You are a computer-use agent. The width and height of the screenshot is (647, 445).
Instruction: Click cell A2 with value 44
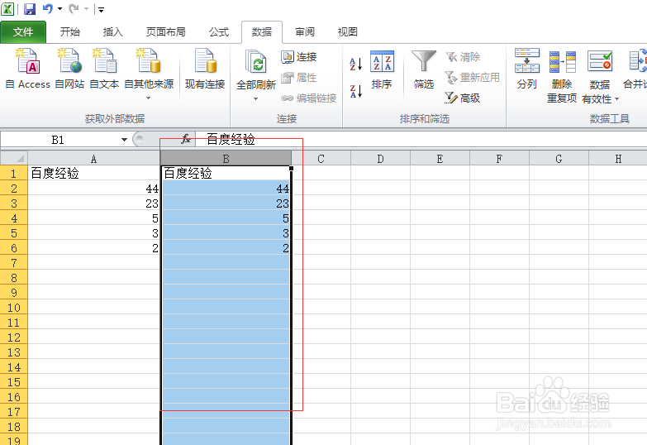[93, 189]
